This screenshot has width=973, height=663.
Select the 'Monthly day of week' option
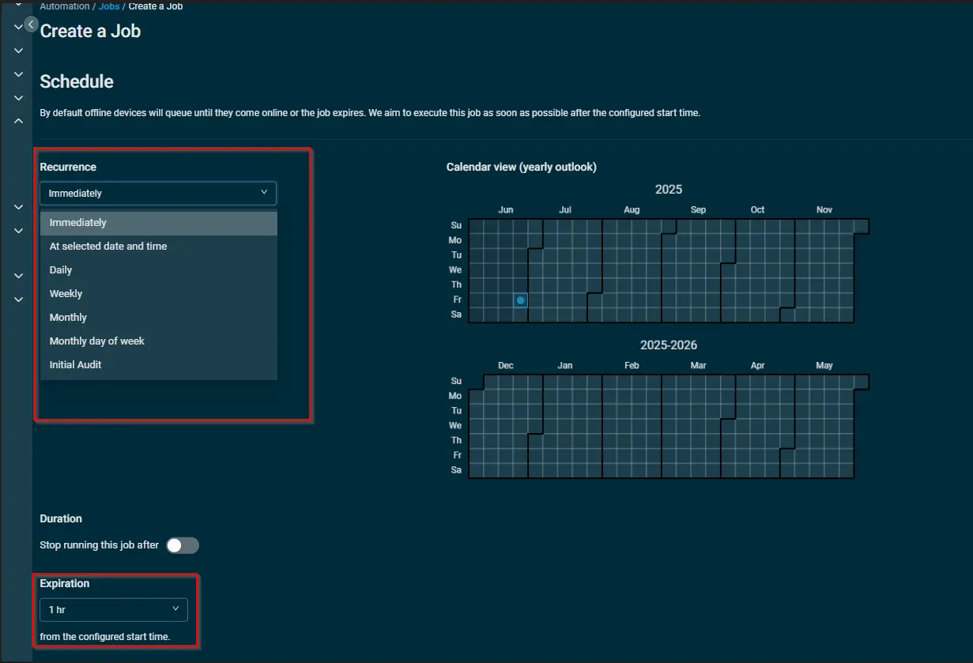point(158,341)
